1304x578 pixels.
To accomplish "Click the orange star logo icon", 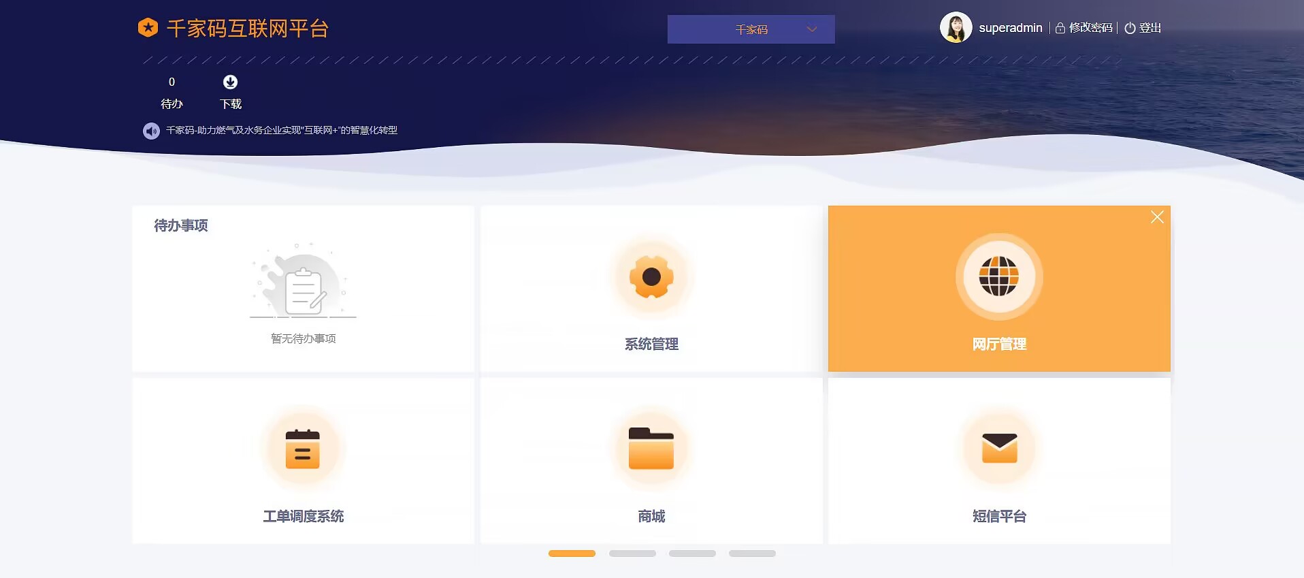I will tap(148, 28).
